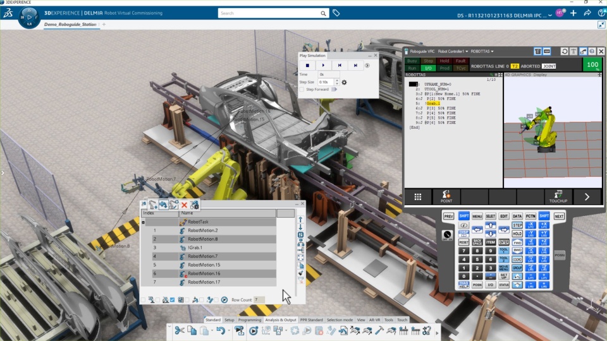Switch to the Programming tab
This screenshot has width=607, height=341.
[250, 320]
